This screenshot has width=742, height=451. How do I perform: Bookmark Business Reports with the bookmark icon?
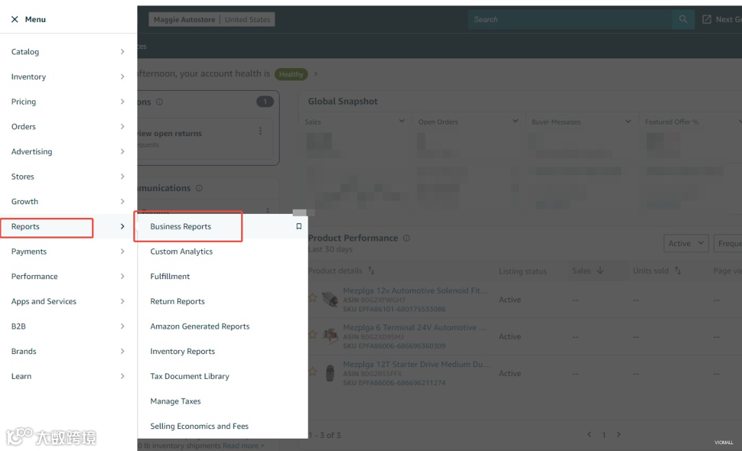coord(299,226)
